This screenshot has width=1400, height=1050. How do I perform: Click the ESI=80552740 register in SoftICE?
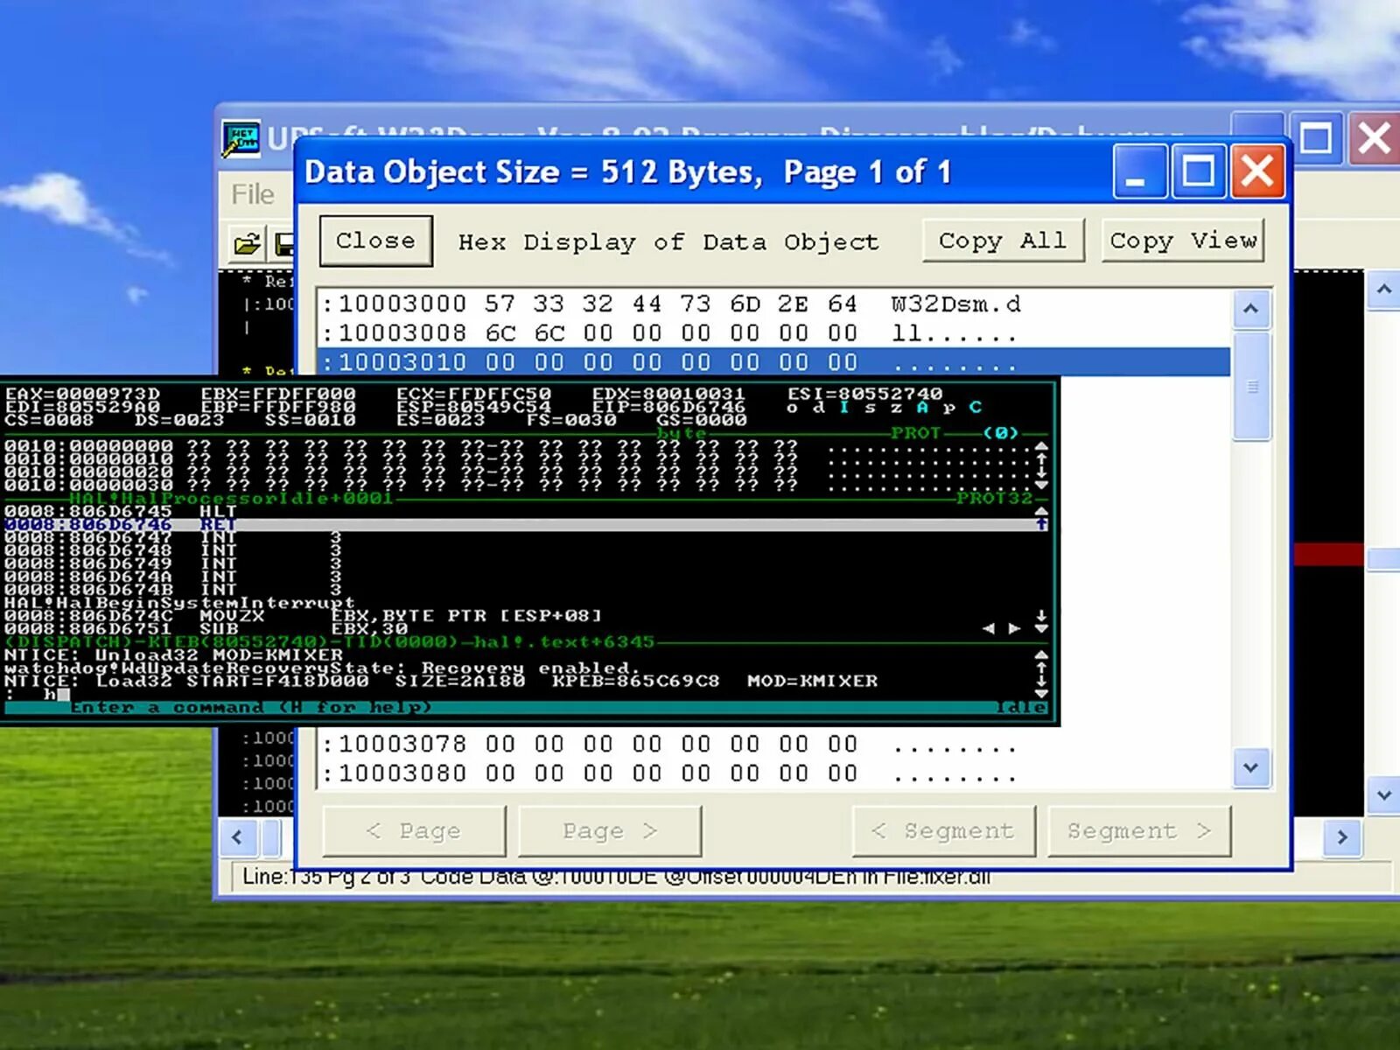pyautogui.click(x=865, y=394)
